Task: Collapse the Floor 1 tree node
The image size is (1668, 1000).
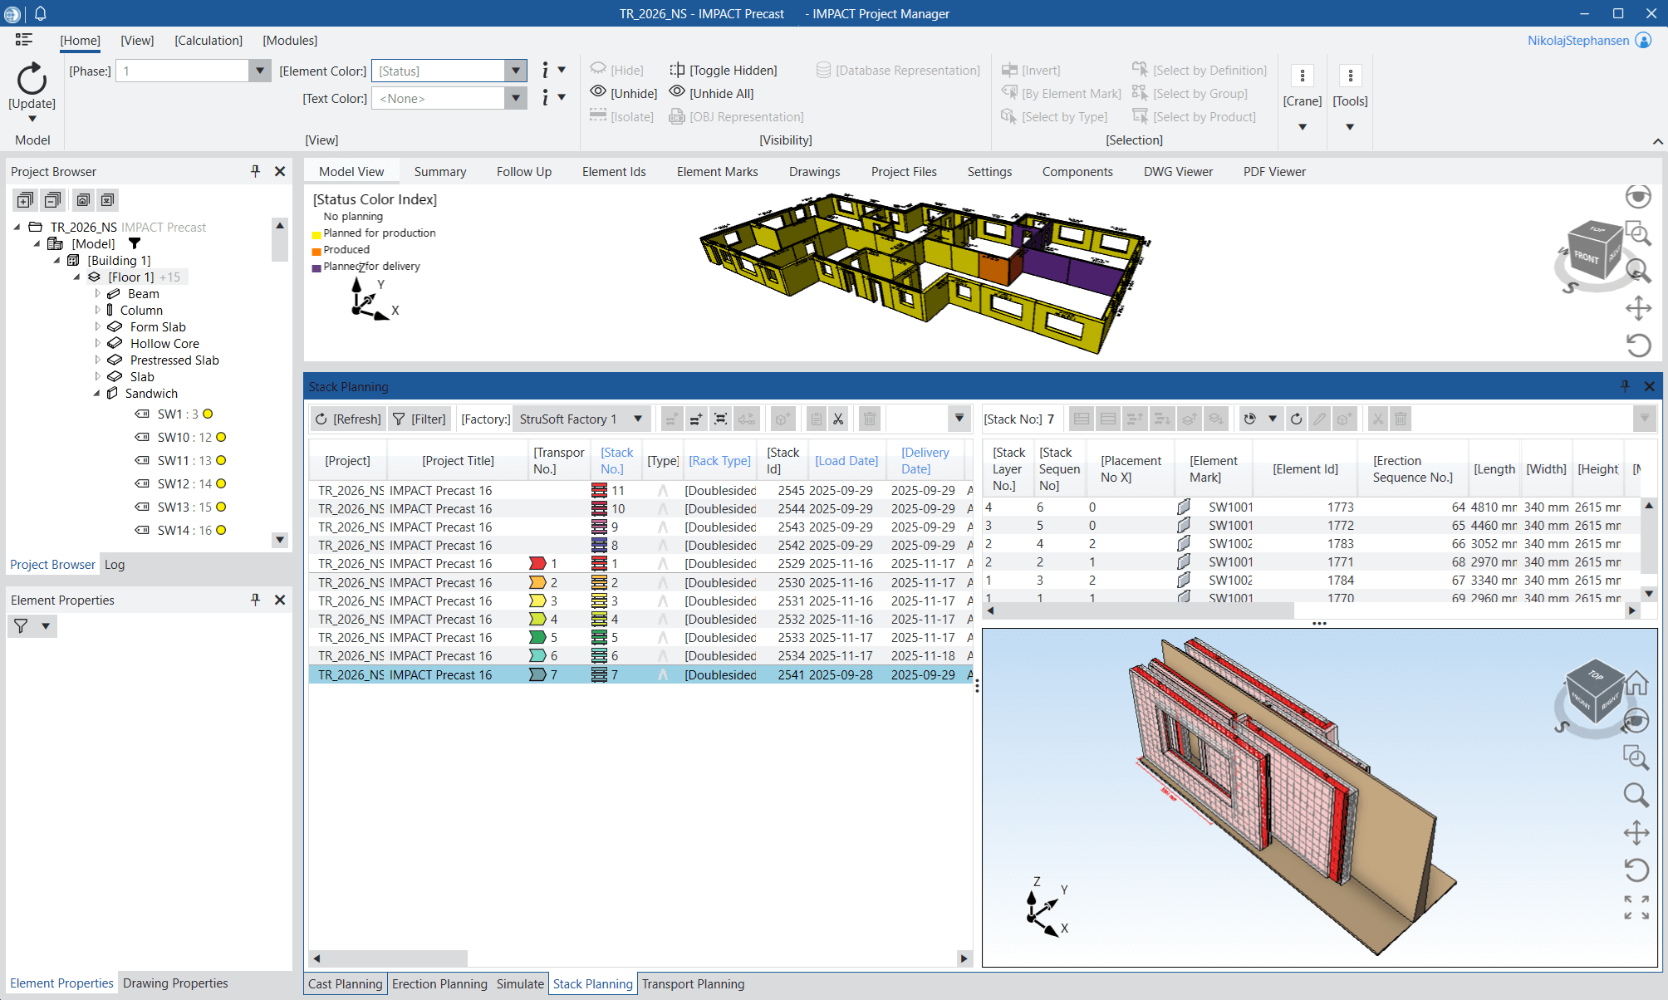Action: [77, 277]
